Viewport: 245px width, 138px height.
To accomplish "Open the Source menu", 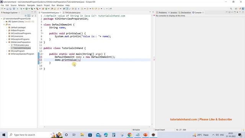I will [13, 5].
